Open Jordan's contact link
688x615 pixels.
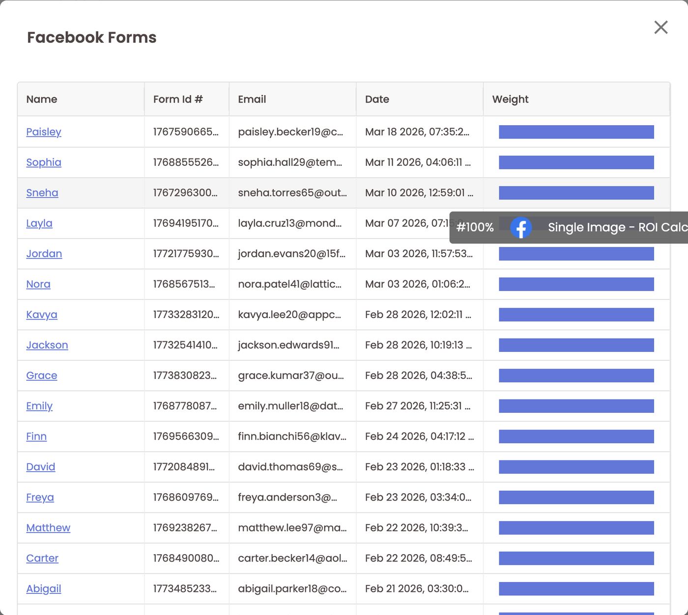(x=44, y=254)
